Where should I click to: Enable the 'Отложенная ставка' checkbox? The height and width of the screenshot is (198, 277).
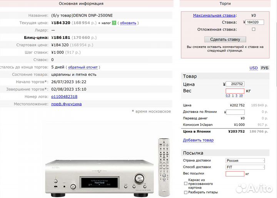[x=254, y=29]
